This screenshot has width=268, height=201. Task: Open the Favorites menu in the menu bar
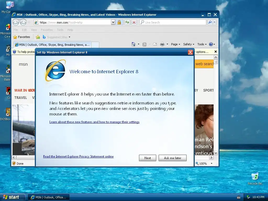tap(47, 30)
